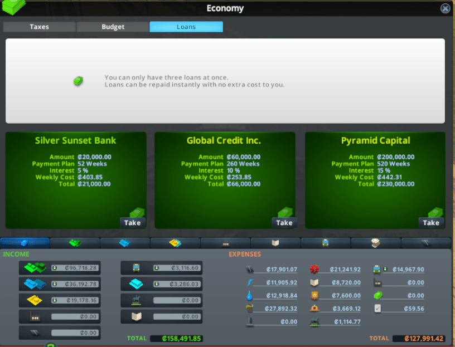Click the water drop expense icon

click(250, 296)
